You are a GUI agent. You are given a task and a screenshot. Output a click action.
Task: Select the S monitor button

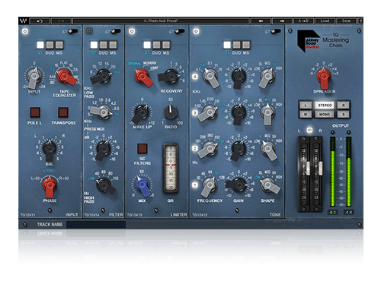[x=344, y=115]
